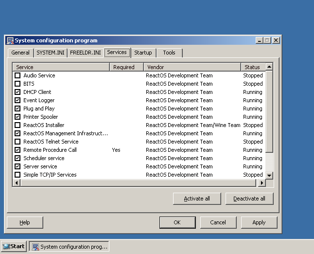Click the Cancel button
This screenshot has width=314, height=254.
(x=218, y=222)
